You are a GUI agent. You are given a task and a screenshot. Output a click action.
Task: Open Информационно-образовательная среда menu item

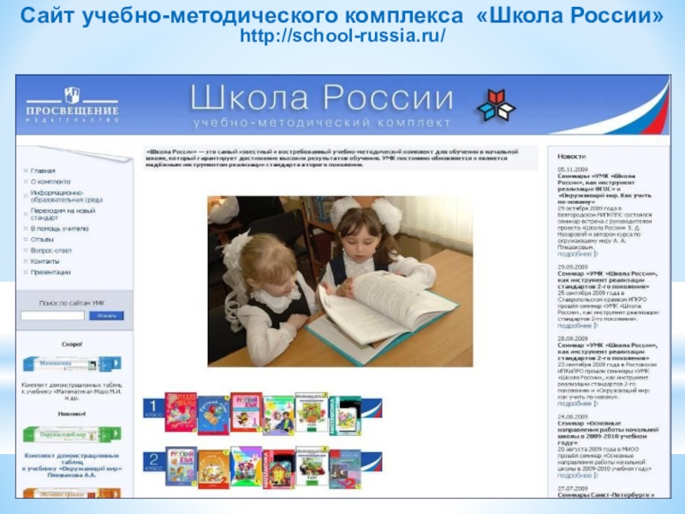[67, 196]
